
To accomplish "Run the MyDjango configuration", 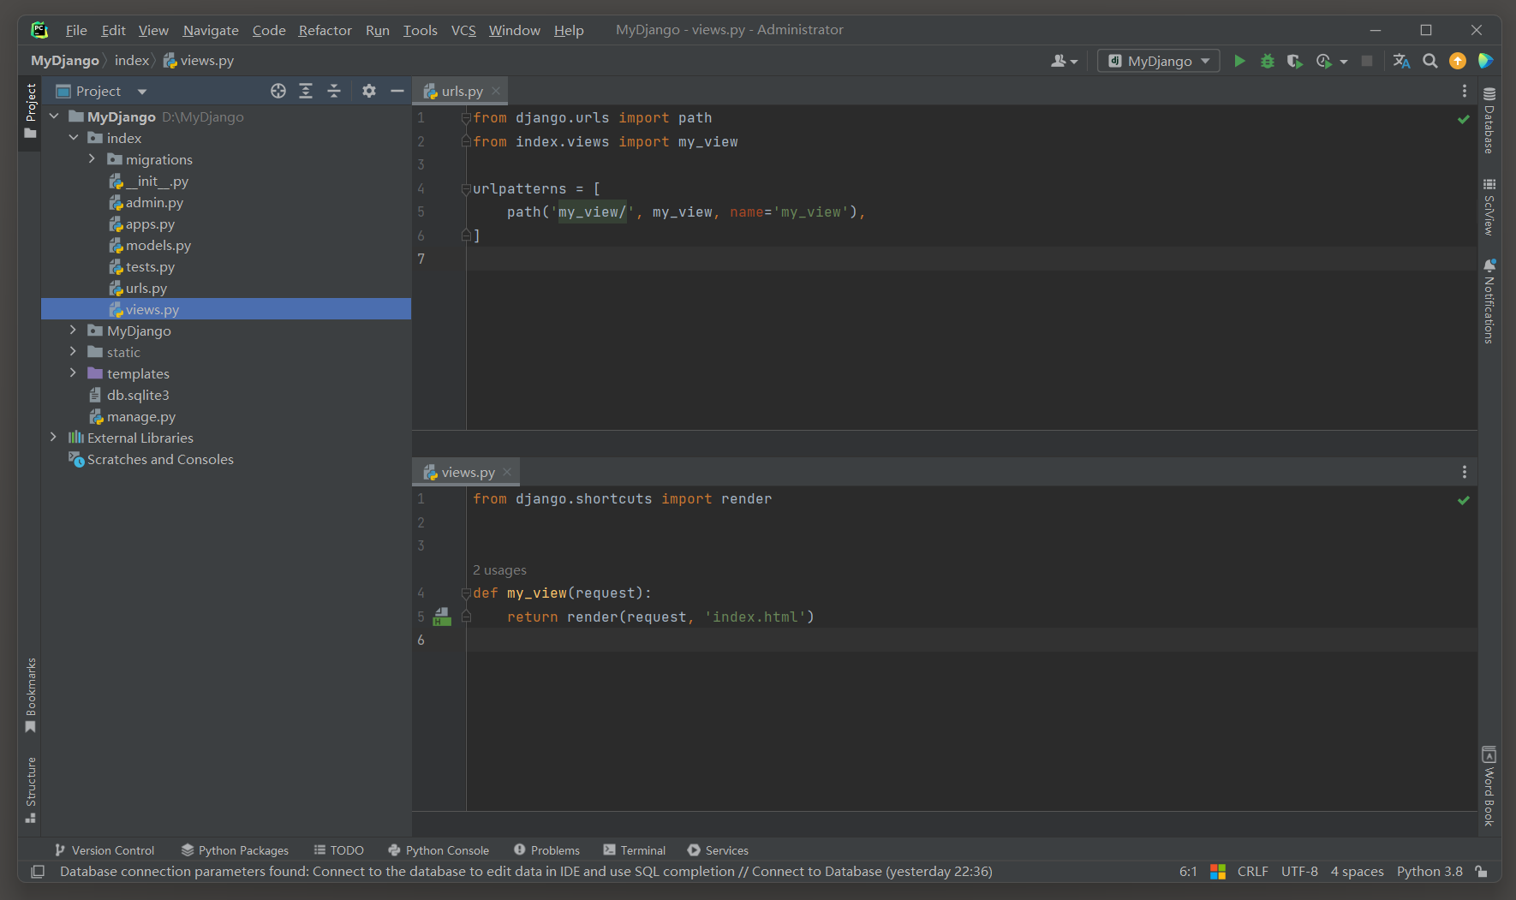I will coord(1239,61).
